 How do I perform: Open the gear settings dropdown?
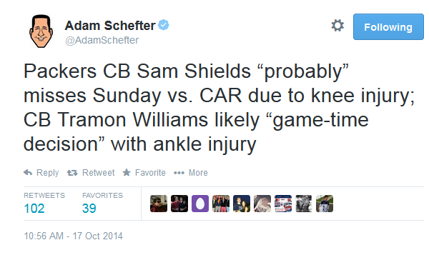click(337, 26)
